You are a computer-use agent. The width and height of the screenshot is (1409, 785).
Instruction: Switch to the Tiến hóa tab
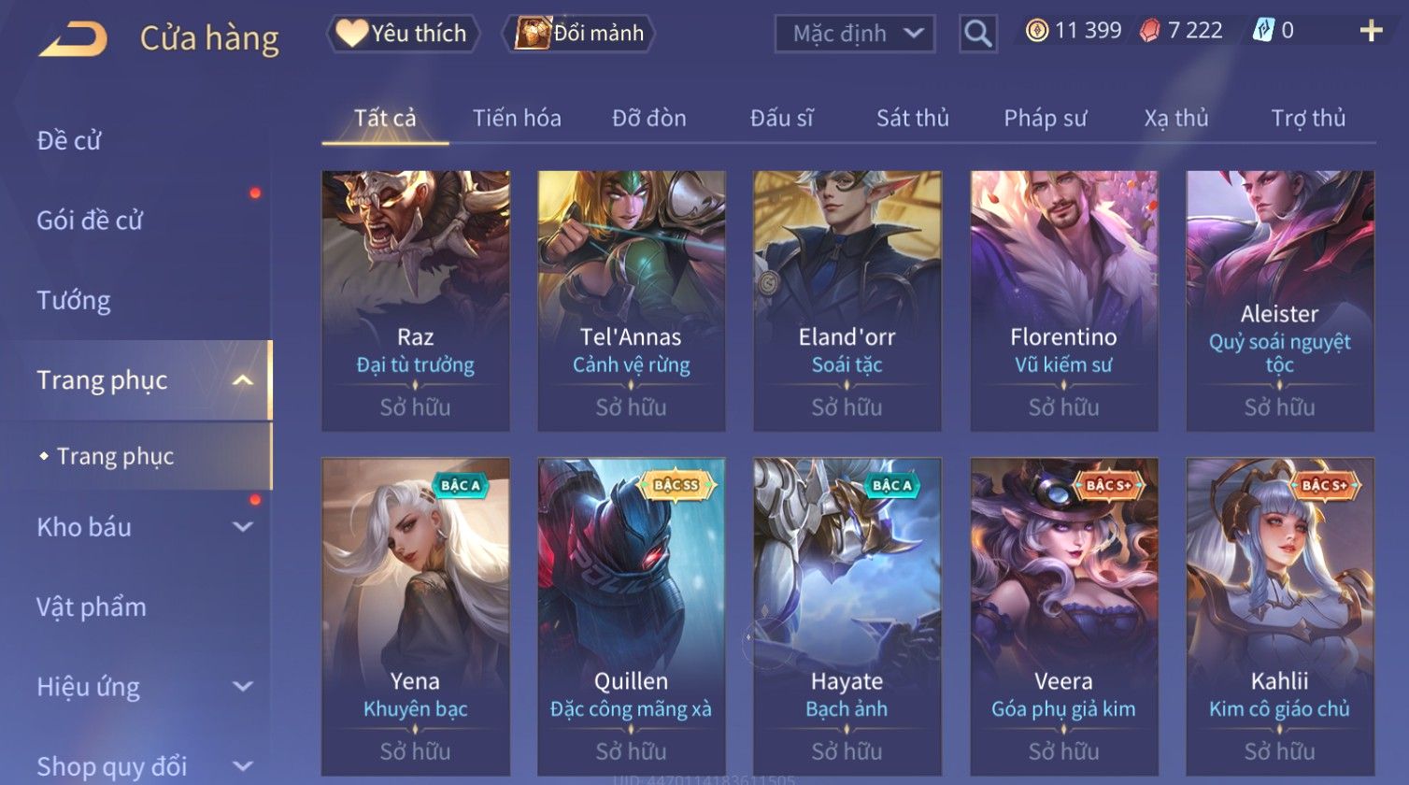517,118
